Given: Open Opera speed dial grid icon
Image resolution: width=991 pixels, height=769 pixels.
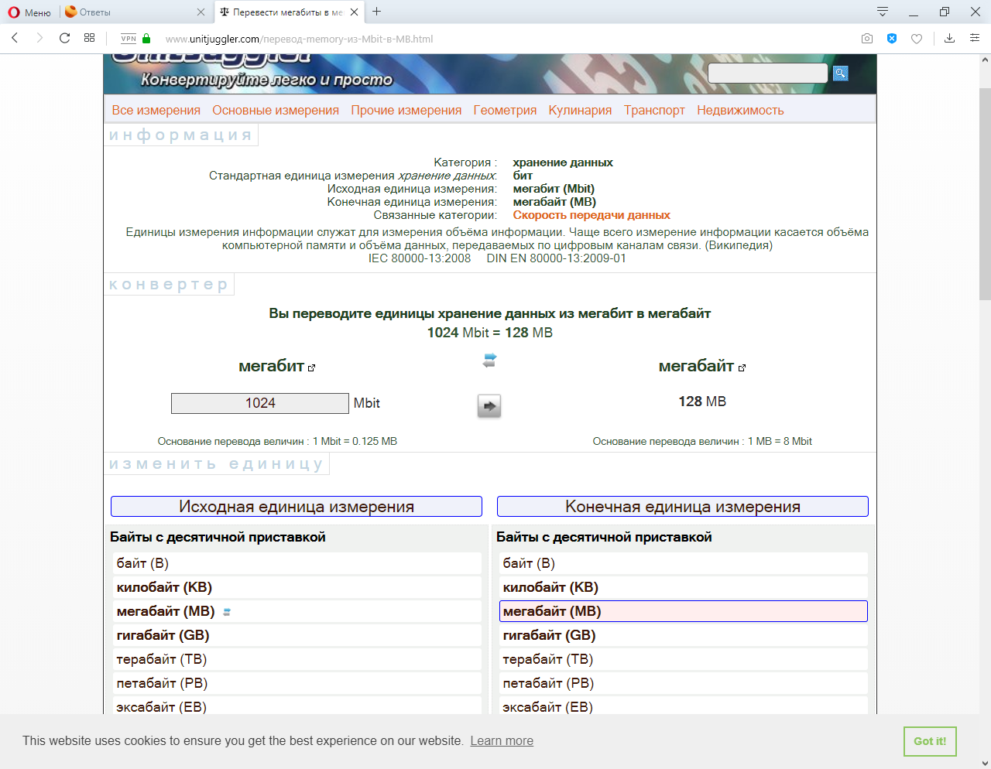Looking at the screenshot, I should (x=90, y=38).
